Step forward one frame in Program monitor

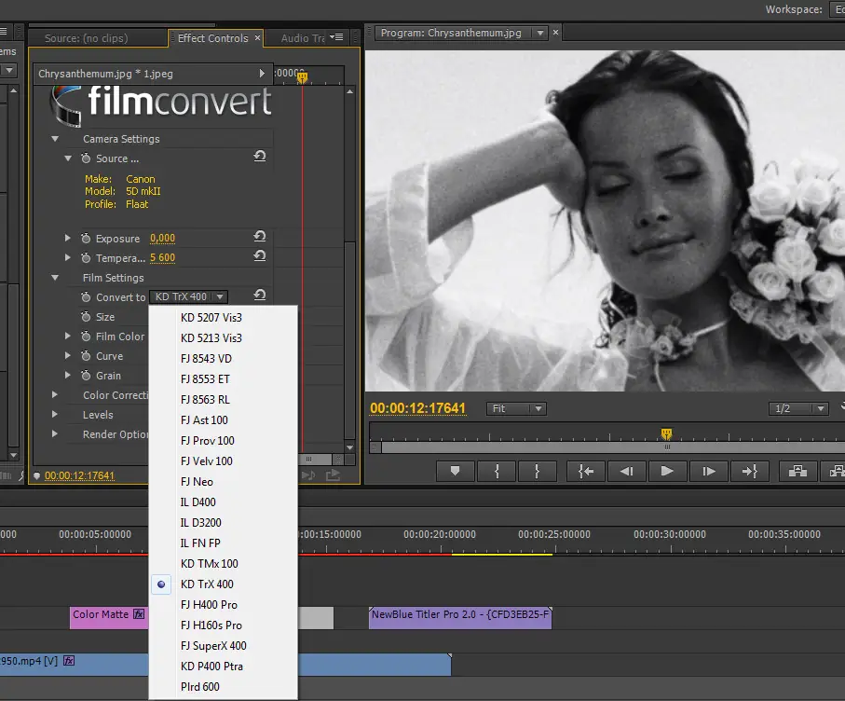[709, 472]
